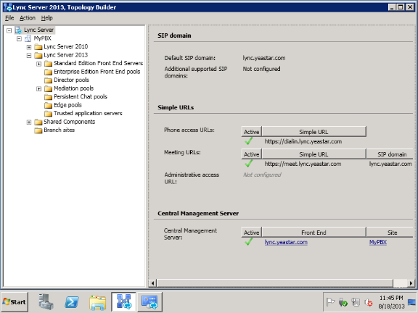
Task: Open the Action menu
Action: 28,18
